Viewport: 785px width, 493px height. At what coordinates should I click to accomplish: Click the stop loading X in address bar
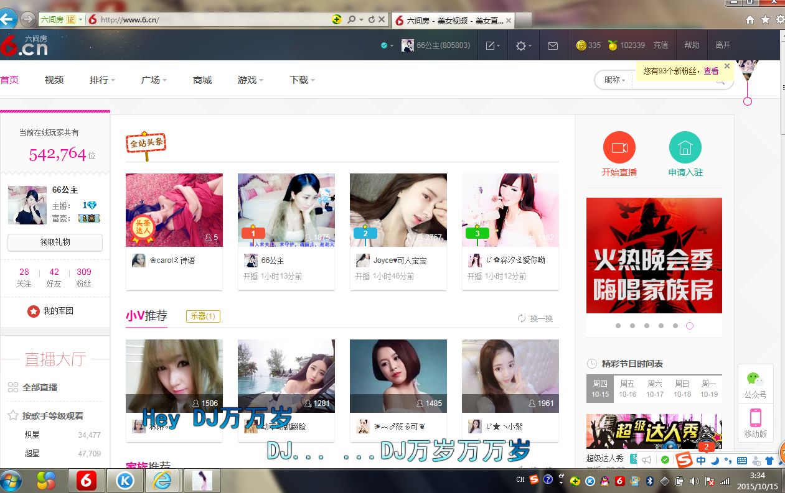tap(382, 20)
